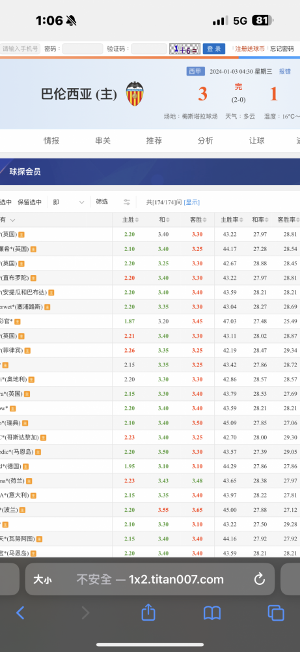Click the orange badge next to 荷兰
This screenshot has width=300, height=652.
click(29, 481)
